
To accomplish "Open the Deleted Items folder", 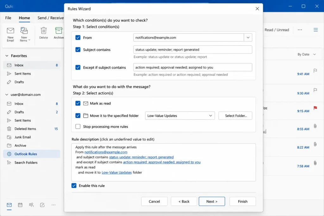I will click(x=32, y=129).
